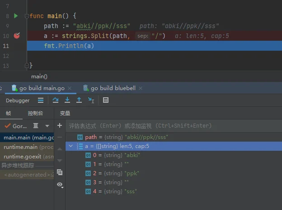The image size is (282, 210).
Task: Select the runtime.main stack frame
Action: pos(27,147)
